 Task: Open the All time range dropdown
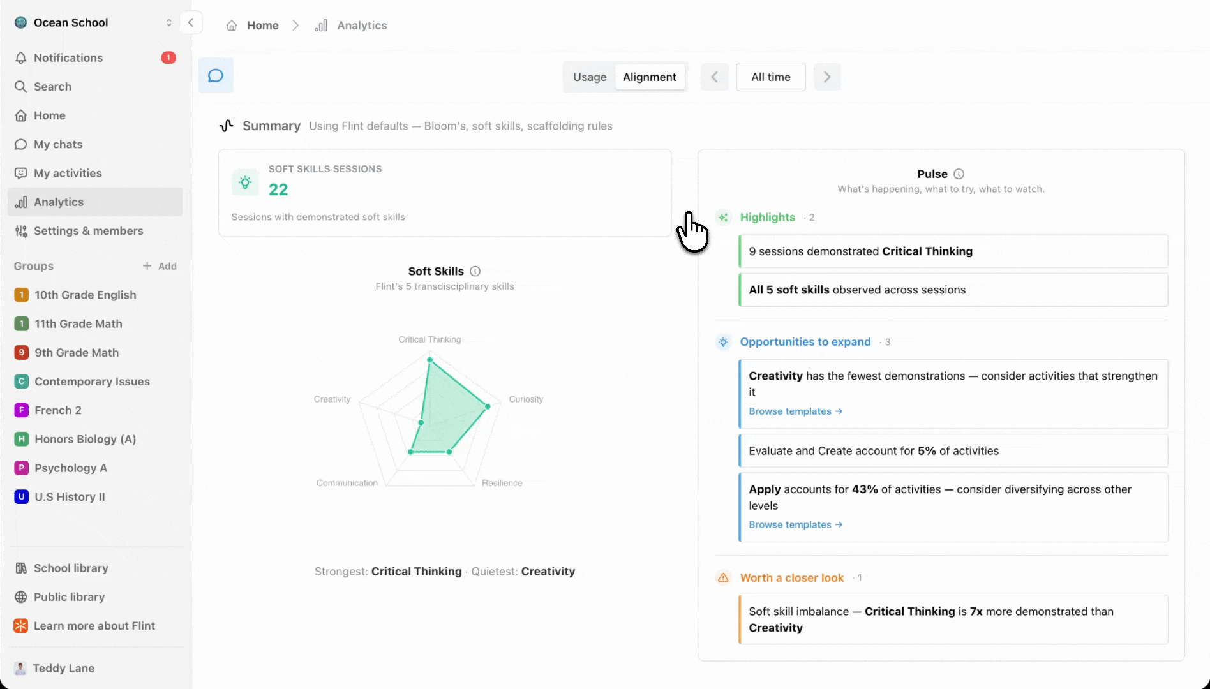point(771,77)
